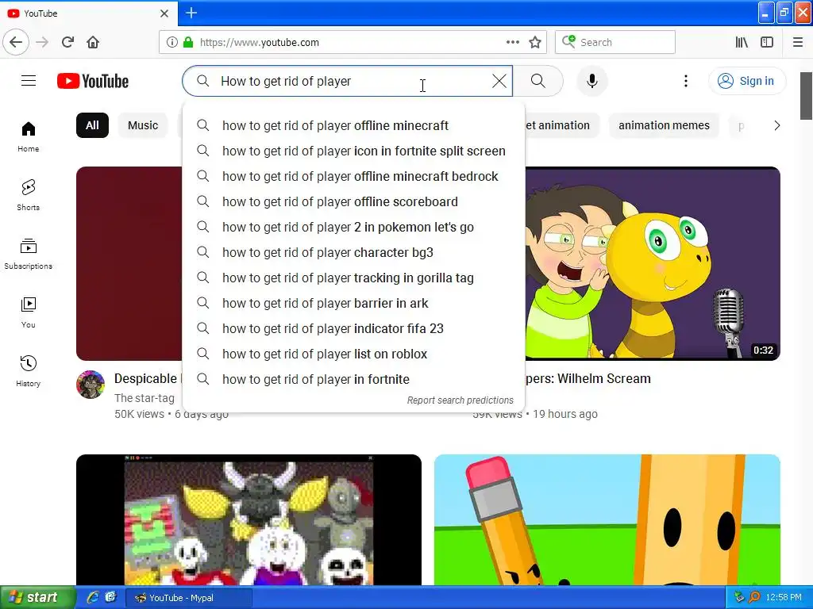Open the Windows Start menu
Image resolution: width=813 pixels, height=609 pixels.
click(x=37, y=597)
